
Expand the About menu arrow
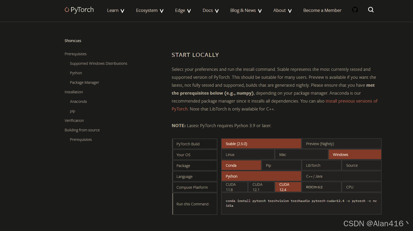click(290, 11)
